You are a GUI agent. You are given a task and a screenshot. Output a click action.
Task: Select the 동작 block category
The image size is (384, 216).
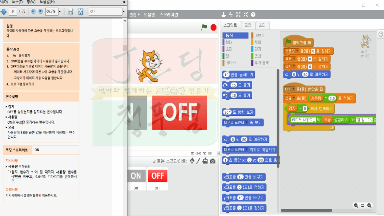point(235,35)
